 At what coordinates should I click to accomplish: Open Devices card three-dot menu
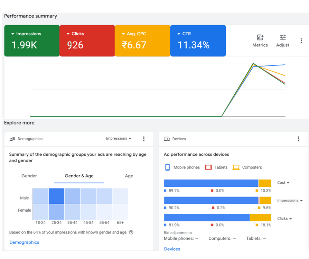pos(298,139)
